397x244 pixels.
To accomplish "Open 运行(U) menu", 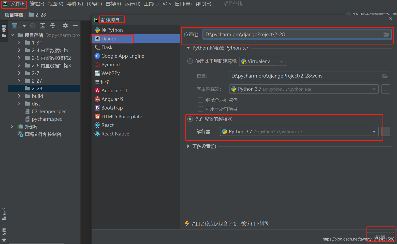I will coord(133,4).
